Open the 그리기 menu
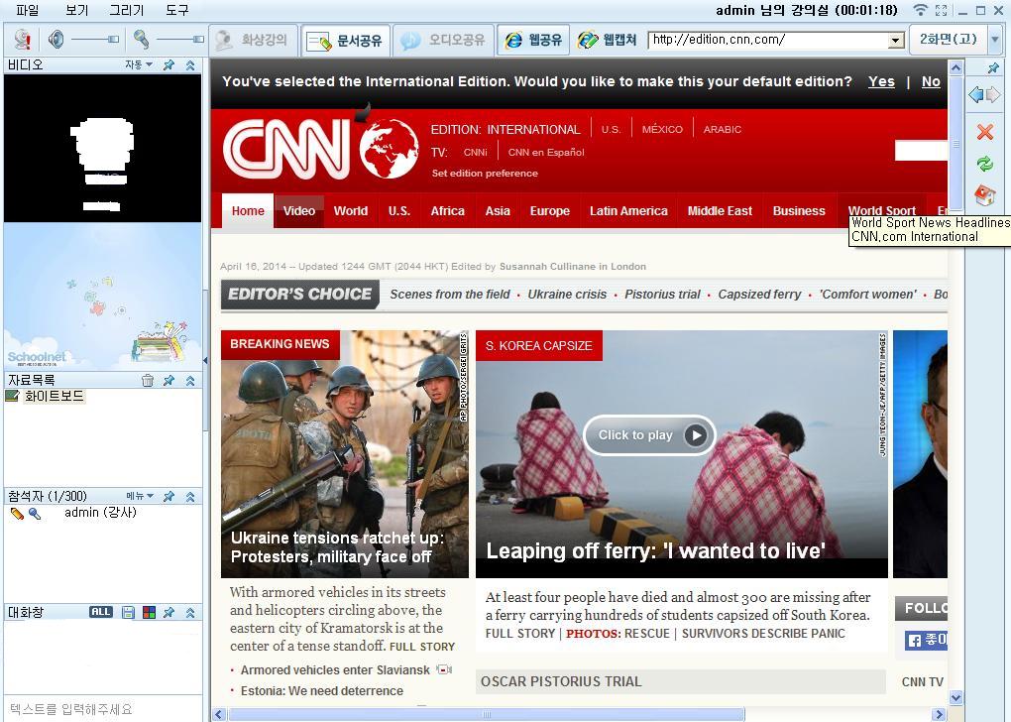Viewport: 1011px width, 722px height. point(127,10)
